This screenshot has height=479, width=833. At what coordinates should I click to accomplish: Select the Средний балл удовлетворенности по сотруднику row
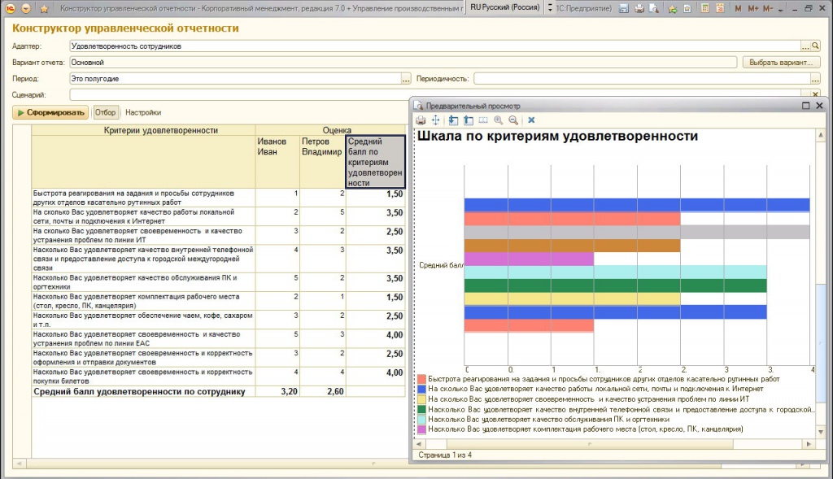coord(143,392)
